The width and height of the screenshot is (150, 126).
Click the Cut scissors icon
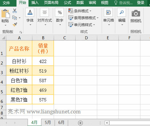click(15, 11)
